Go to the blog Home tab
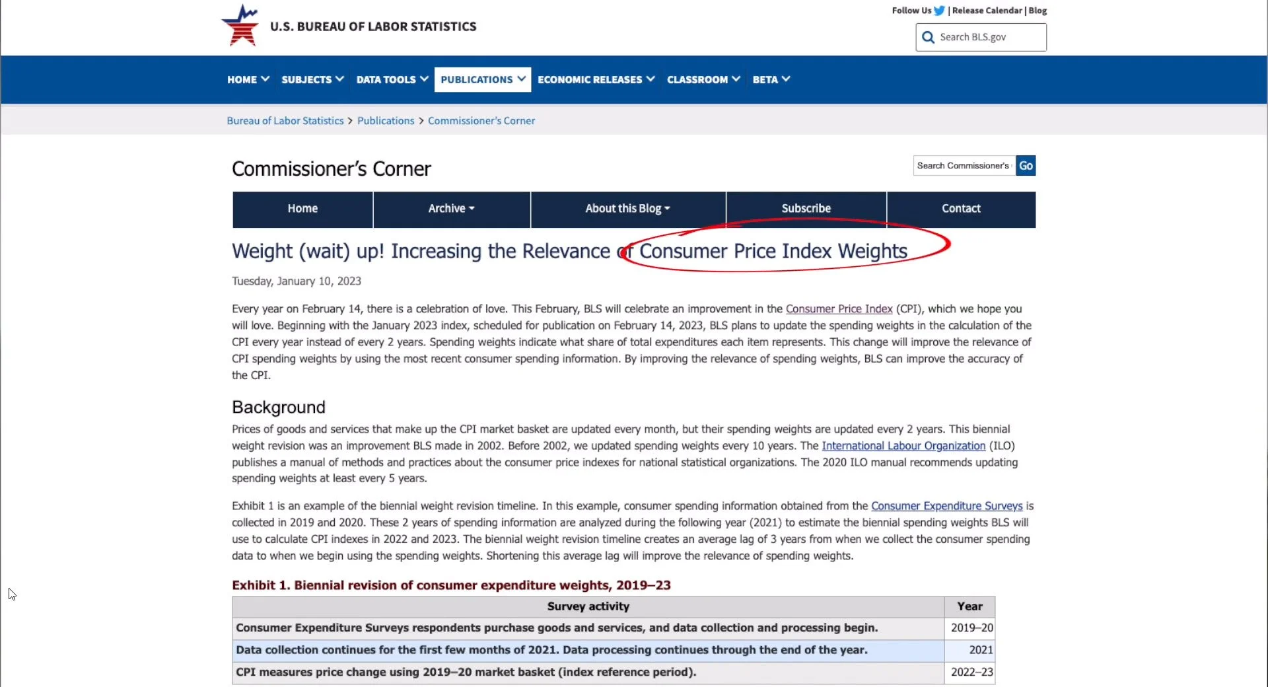This screenshot has height=687, width=1268. click(302, 209)
